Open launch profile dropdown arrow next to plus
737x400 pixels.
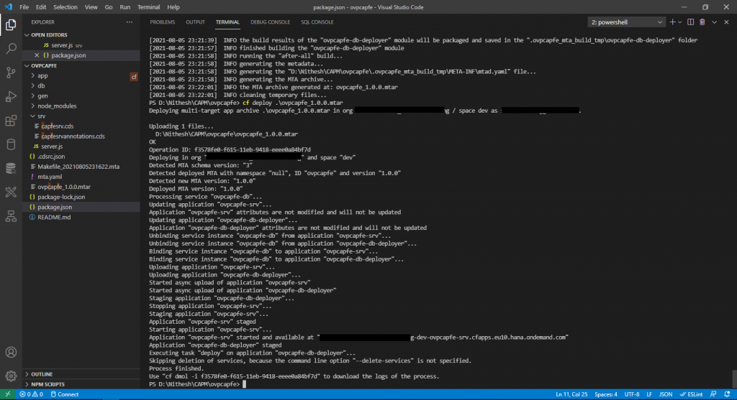679,22
